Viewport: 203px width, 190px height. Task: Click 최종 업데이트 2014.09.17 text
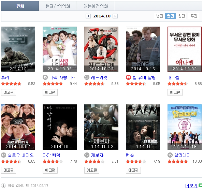[x=28, y=186]
